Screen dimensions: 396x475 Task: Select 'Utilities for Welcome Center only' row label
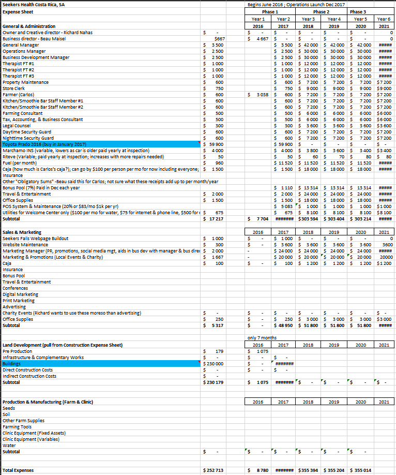click(x=101, y=213)
